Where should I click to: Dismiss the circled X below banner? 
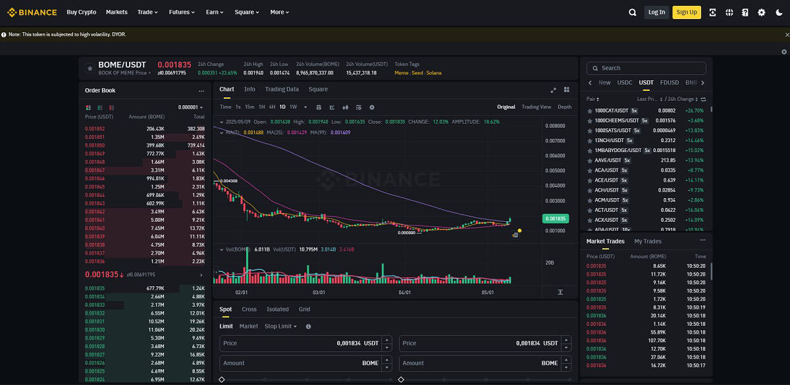[x=784, y=51]
